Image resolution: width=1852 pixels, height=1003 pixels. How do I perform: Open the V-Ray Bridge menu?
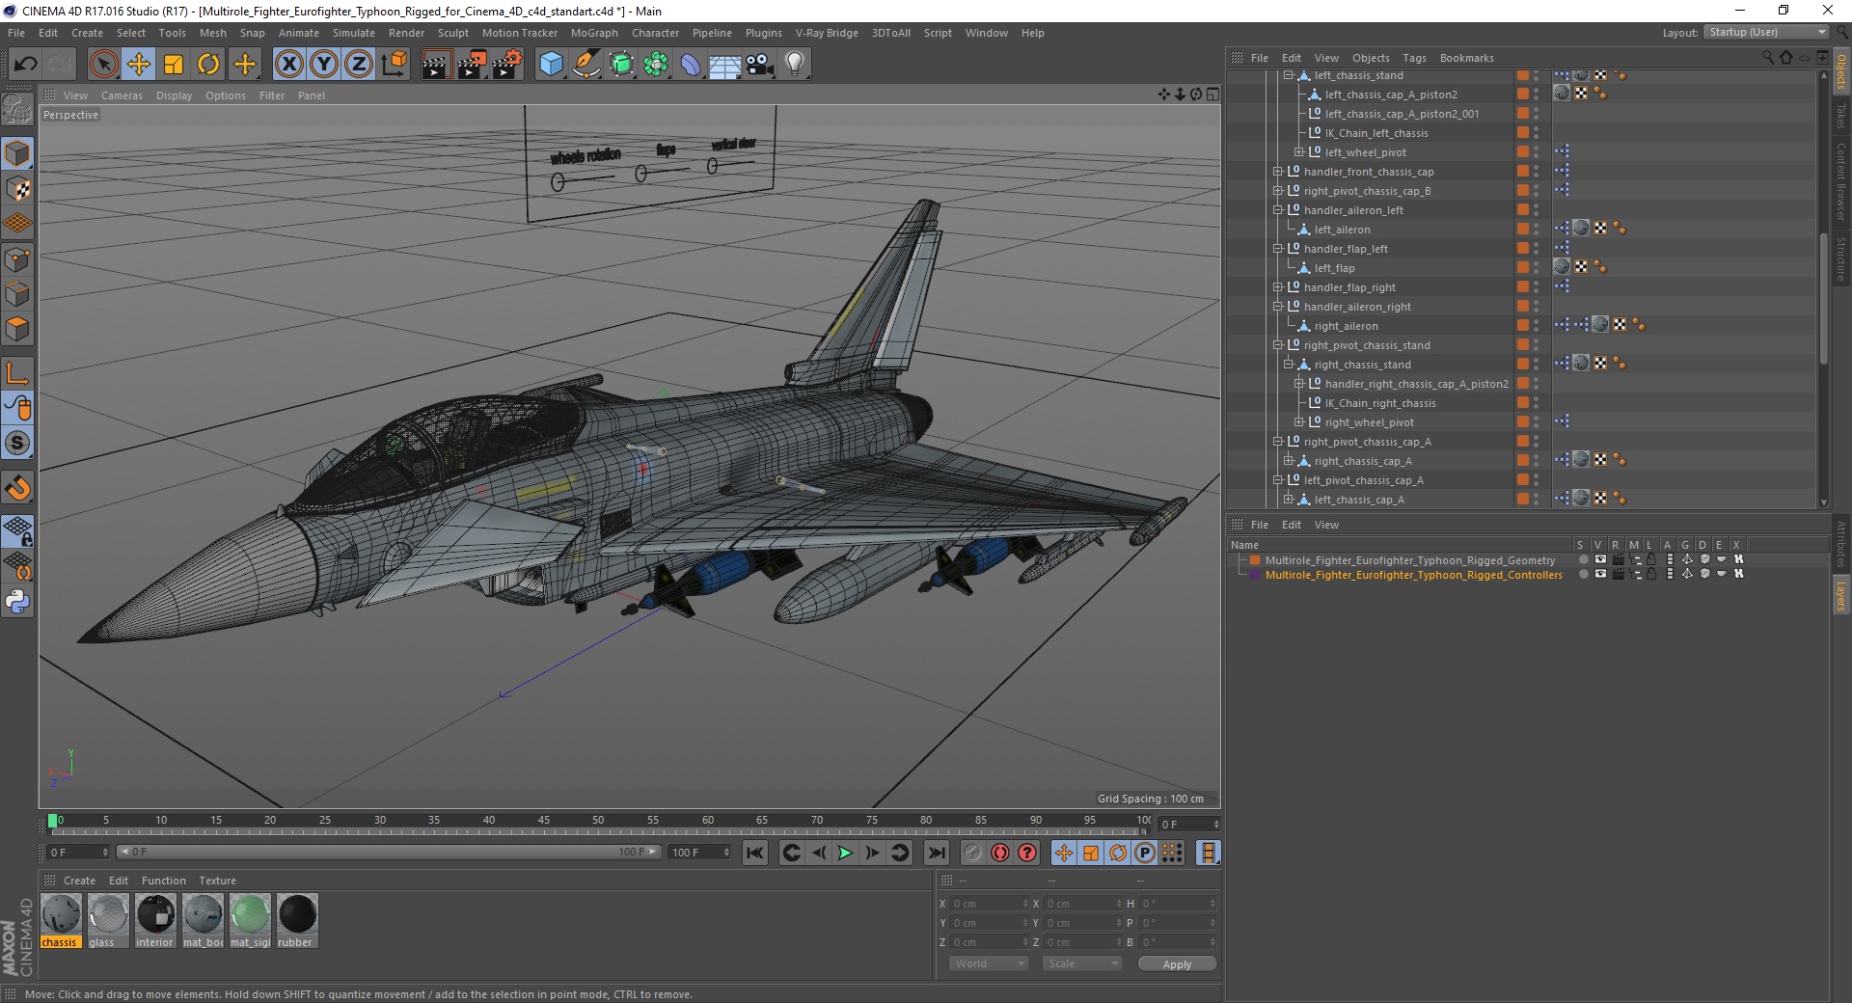(x=827, y=33)
